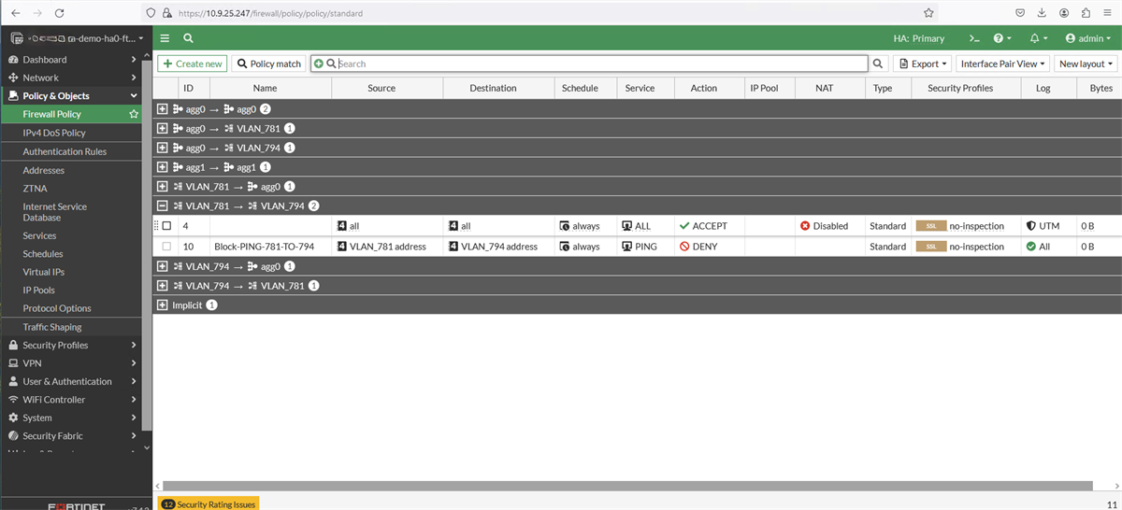Toggle the FortiGate sidebar hamburger icon
Screen dimensions: 1122x510
point(165,38)
